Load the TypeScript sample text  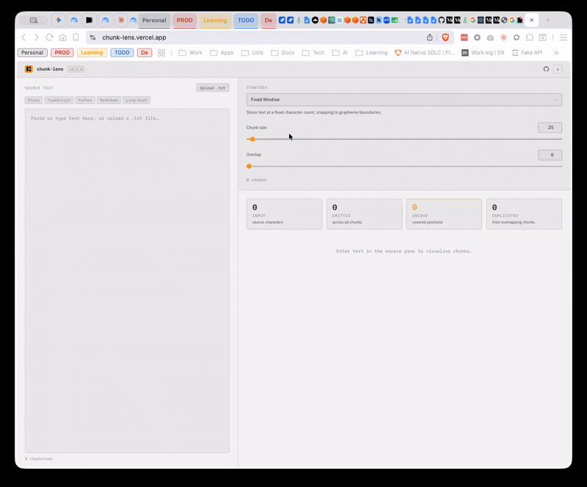pos(59,100)
